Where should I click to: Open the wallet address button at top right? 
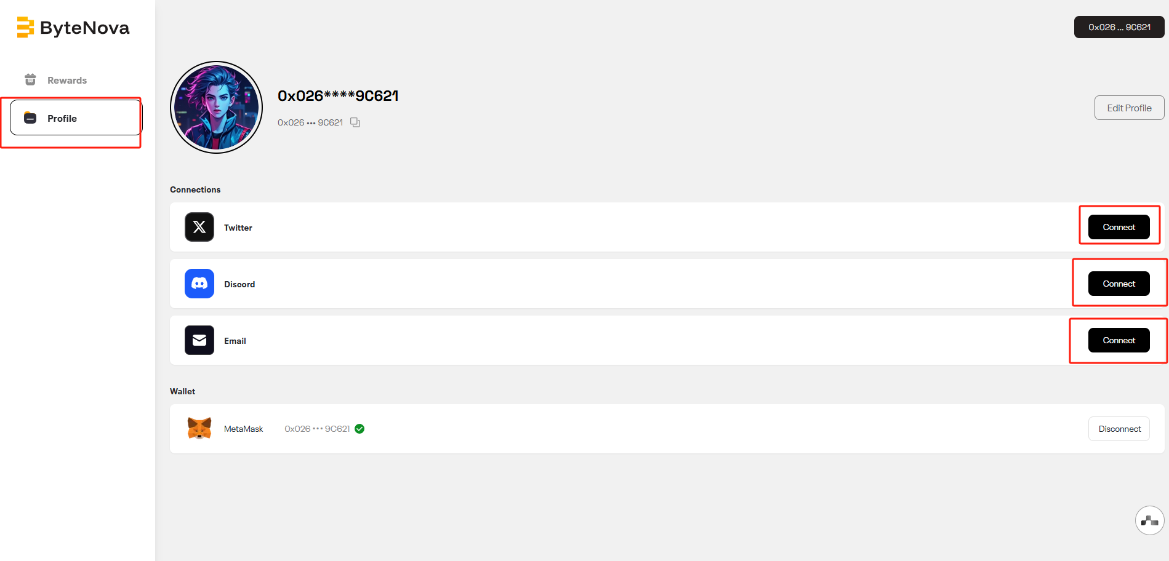(x=1119, y=27)
